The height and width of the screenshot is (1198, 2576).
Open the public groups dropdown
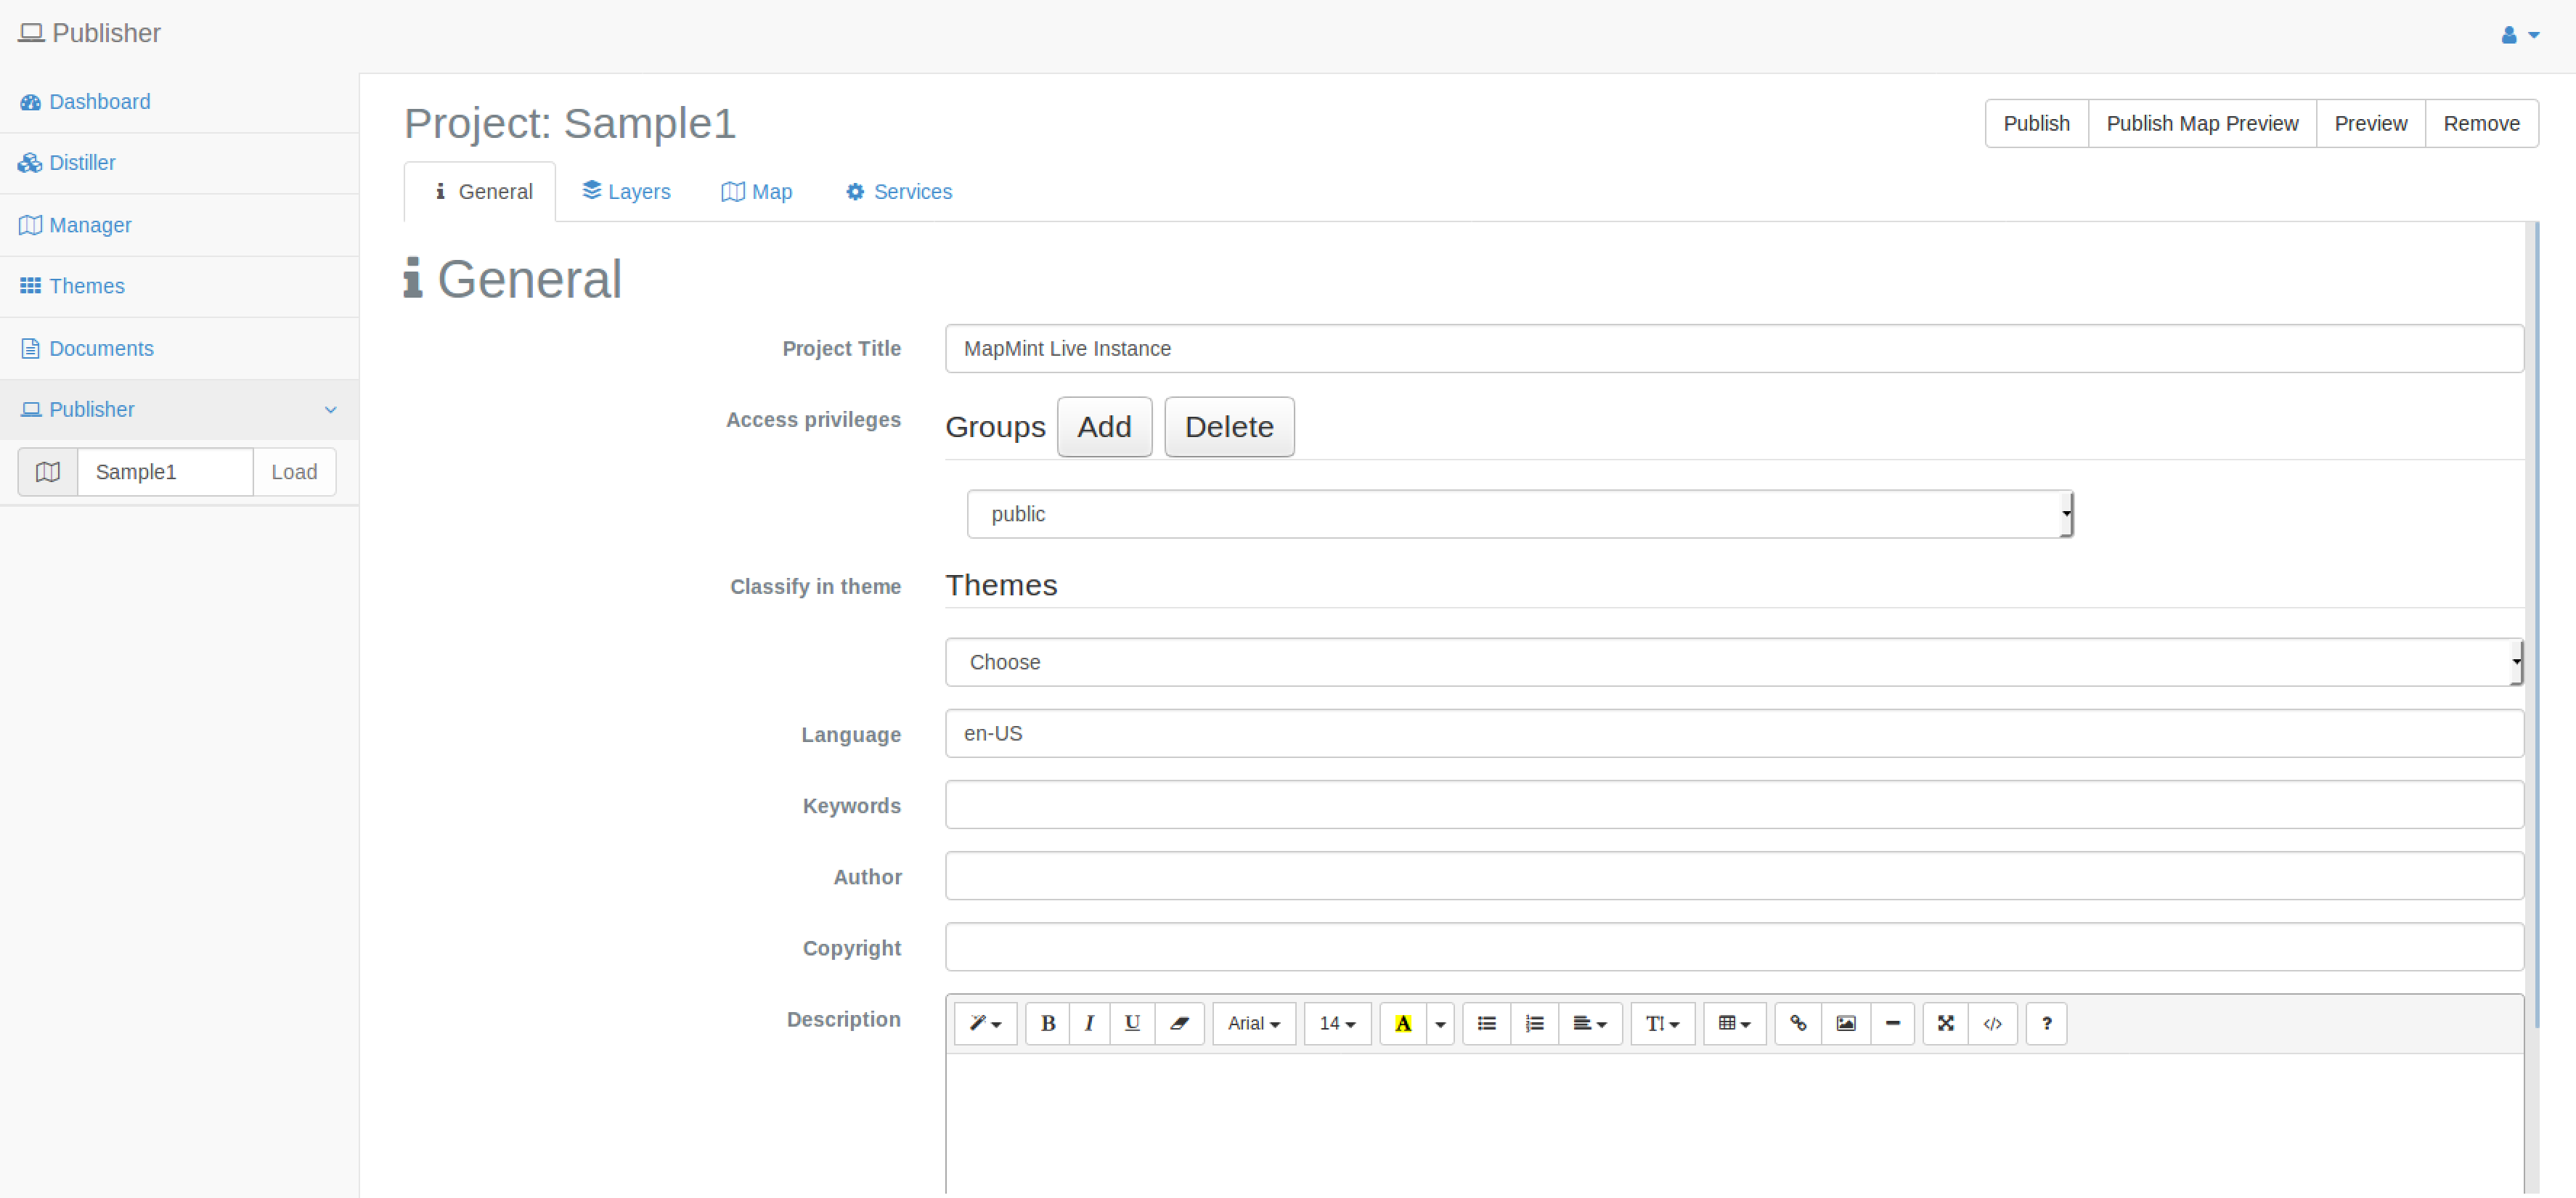tap(1519, 514)
